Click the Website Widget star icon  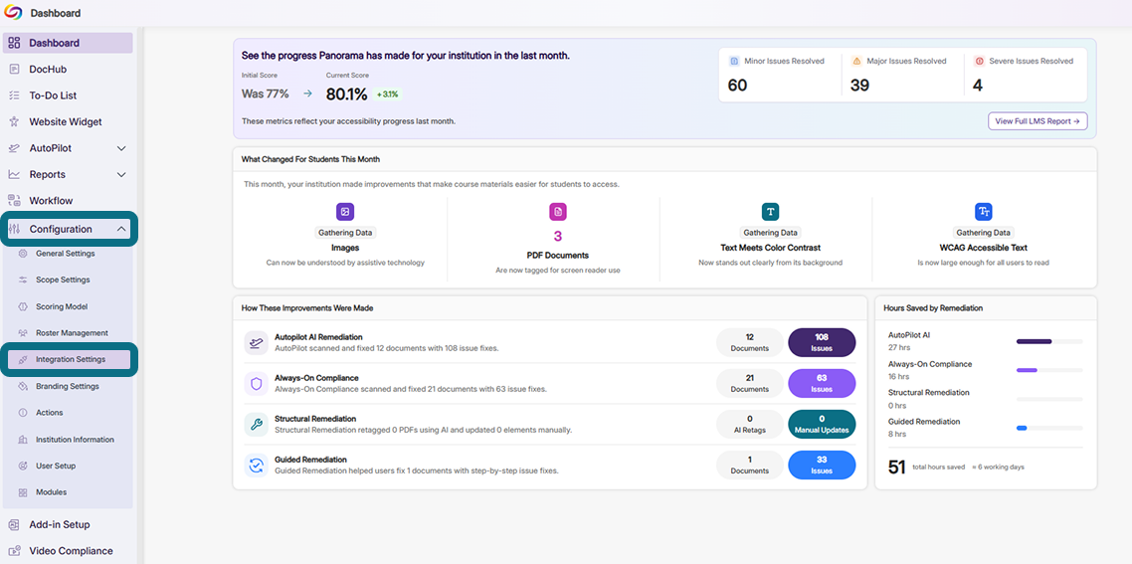tap(15, 122)
